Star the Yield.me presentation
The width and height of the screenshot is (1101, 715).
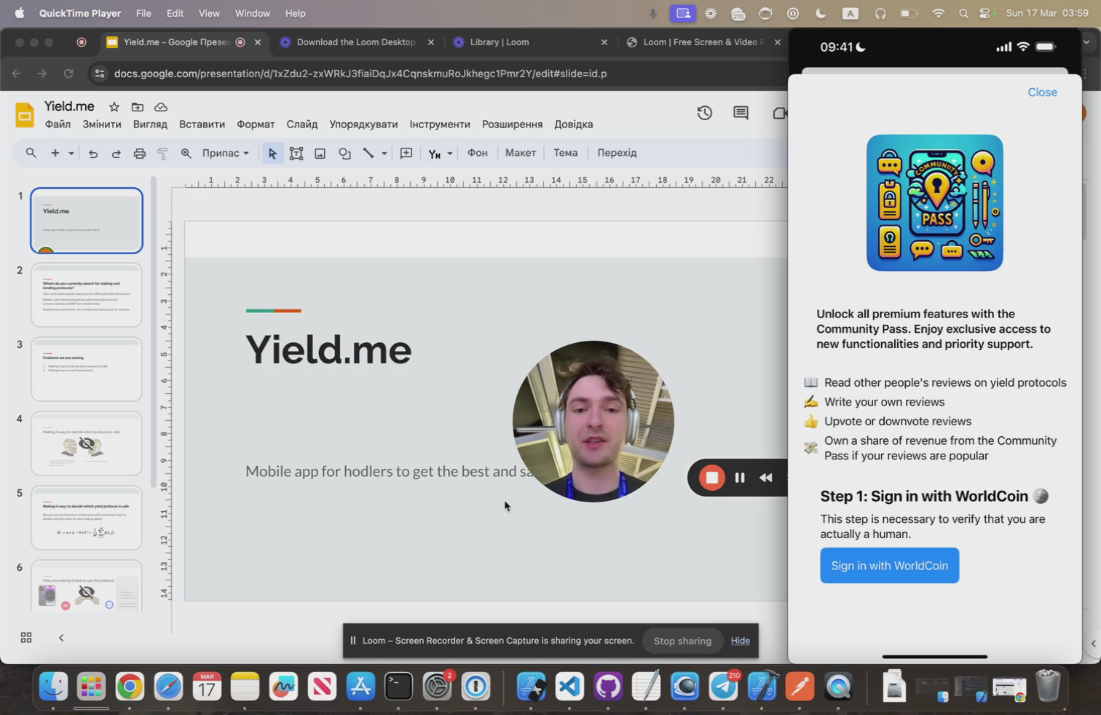114,107
